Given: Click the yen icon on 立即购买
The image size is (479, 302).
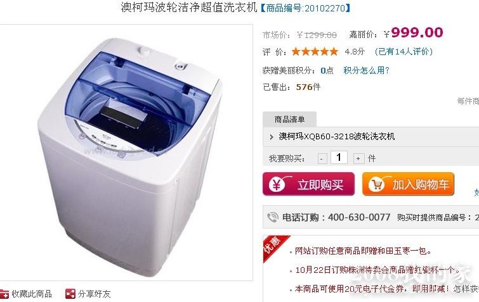Looking at the screenshot, I should click(277, 185).
